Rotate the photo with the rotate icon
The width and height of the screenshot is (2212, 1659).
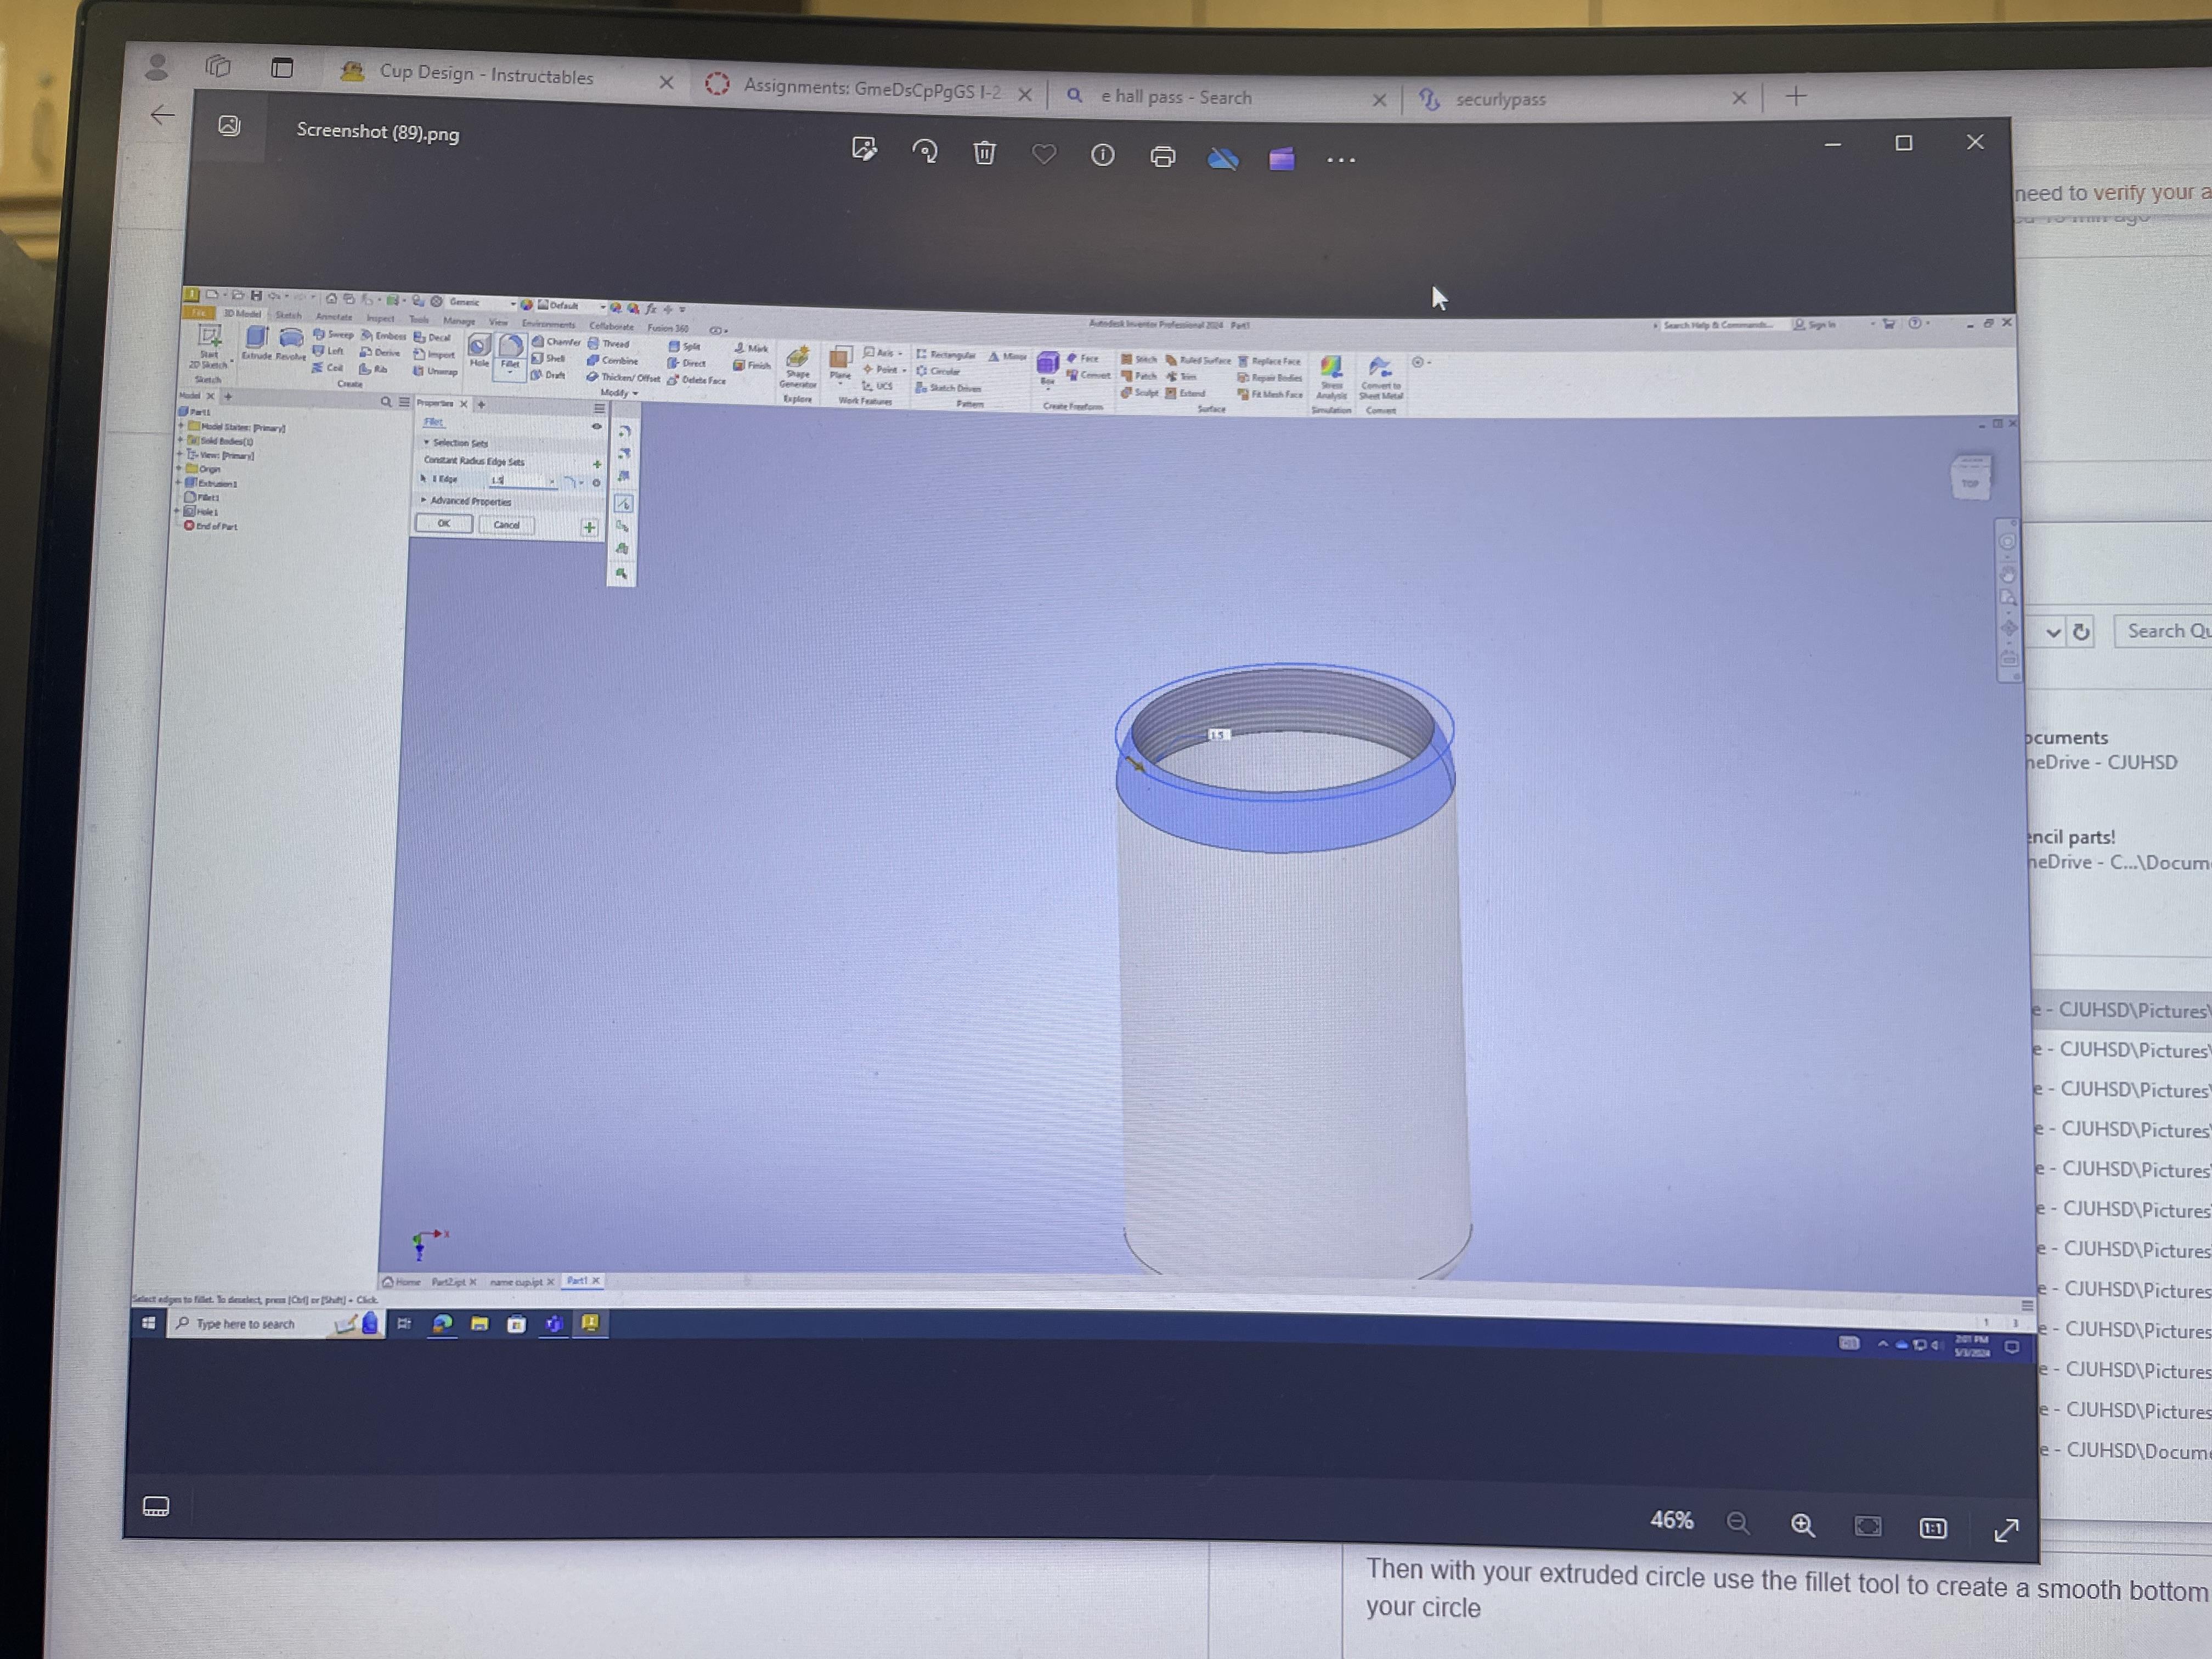click(x=925, y=152)
